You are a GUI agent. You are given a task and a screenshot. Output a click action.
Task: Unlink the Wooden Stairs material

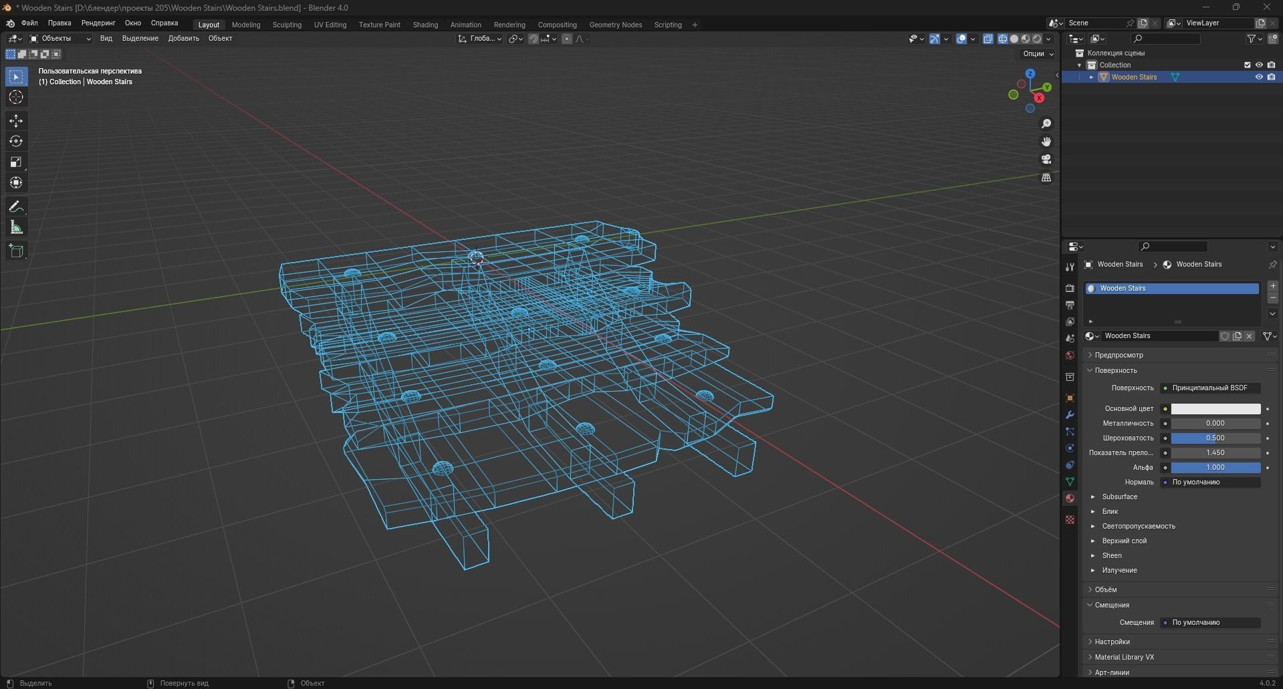1249,336
